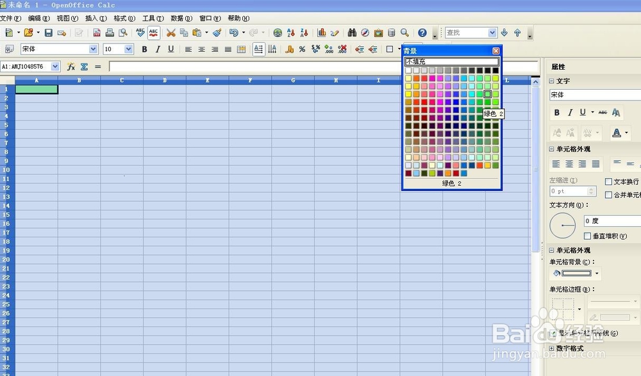The height and width of the screenshot is (376, 641).
Task: Open the 文件 menu
Action: tap(11, 19)
